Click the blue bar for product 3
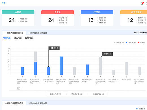147x110 pixels. (49, 71)
